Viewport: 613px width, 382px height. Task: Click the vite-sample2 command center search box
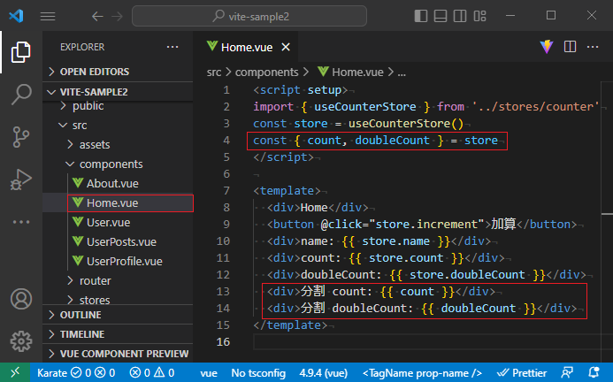tap(249, 17)
